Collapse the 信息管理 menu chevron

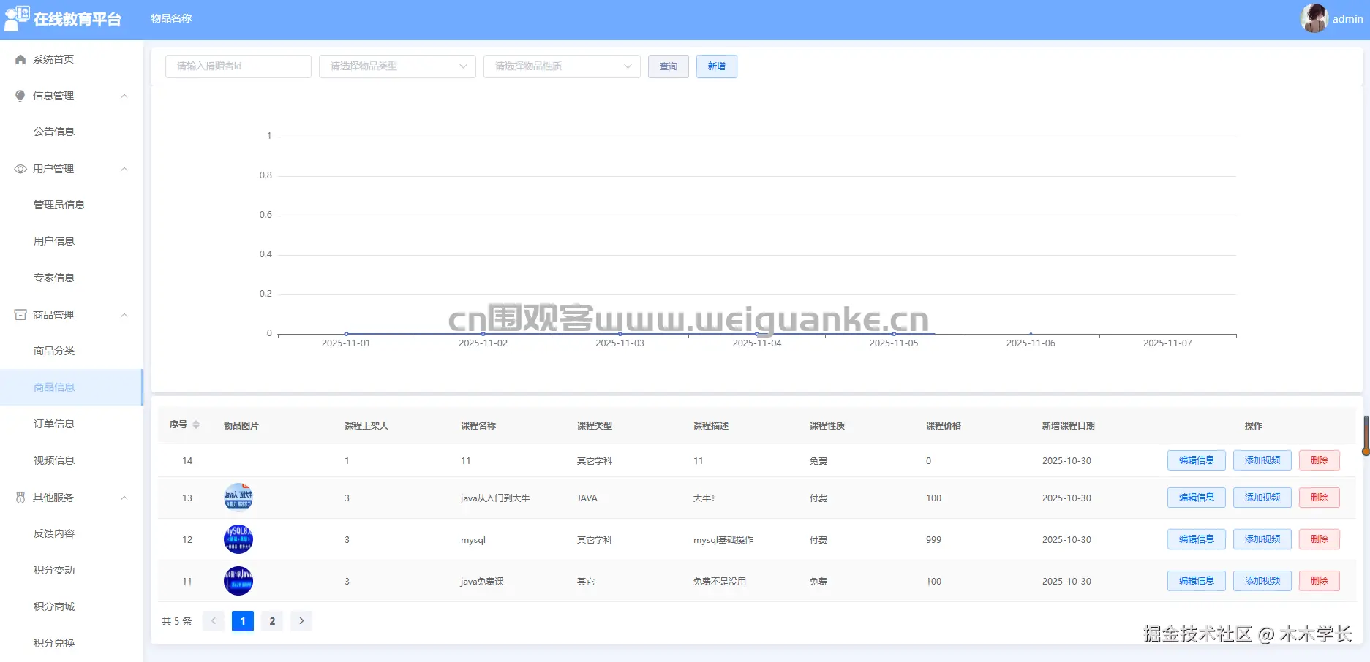point(124,96)
